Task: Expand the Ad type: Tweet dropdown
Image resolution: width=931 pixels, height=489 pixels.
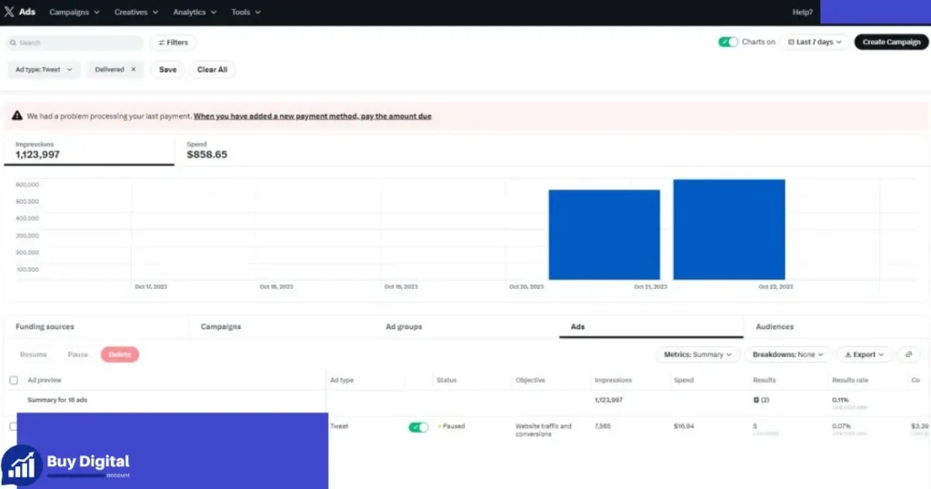Action: pyautogui.click(x=44, y=69)
